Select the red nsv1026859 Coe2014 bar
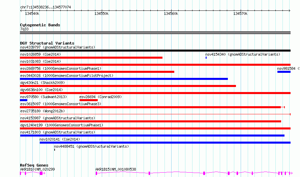This screenshot has height=177, width=300. click(x=91, y=58)
